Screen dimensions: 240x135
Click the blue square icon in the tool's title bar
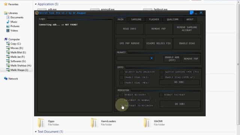click(x=192, y=13)
